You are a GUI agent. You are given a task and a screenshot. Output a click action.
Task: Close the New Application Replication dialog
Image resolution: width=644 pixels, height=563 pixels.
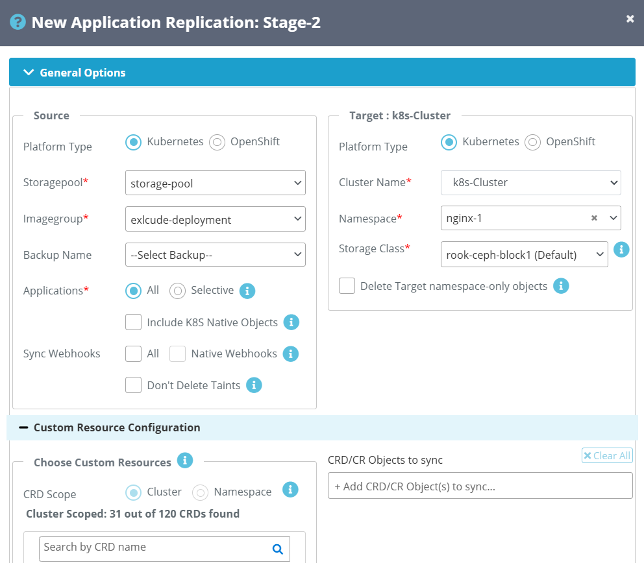coord(630,18)
